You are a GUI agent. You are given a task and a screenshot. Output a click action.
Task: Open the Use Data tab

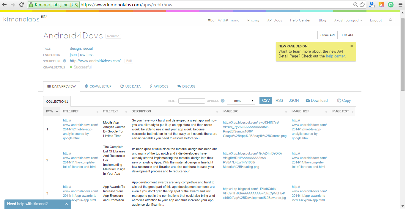(130, 86)
